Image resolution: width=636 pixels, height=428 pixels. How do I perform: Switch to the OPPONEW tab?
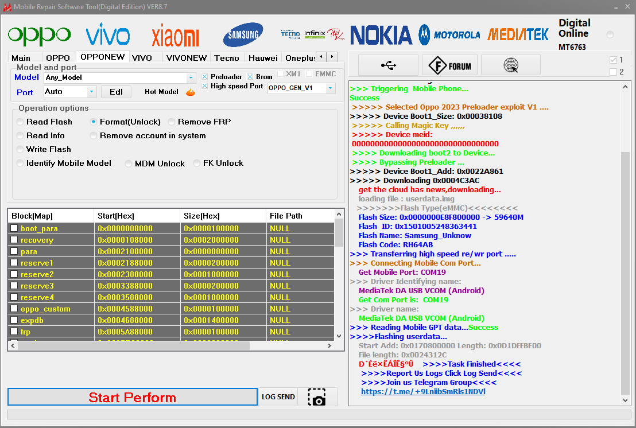[x=103, y=57]
